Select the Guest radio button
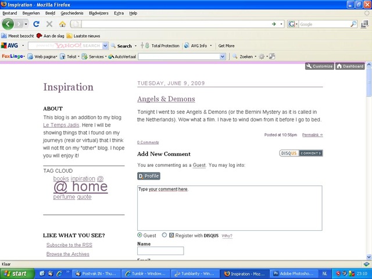The width and height of the screenshot is (372, 279). pyautogui.click(x=139, y=235)
